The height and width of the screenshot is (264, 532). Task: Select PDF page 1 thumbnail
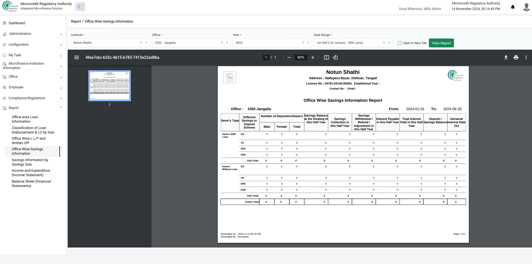pyautogui.click(x=110, y=86)
